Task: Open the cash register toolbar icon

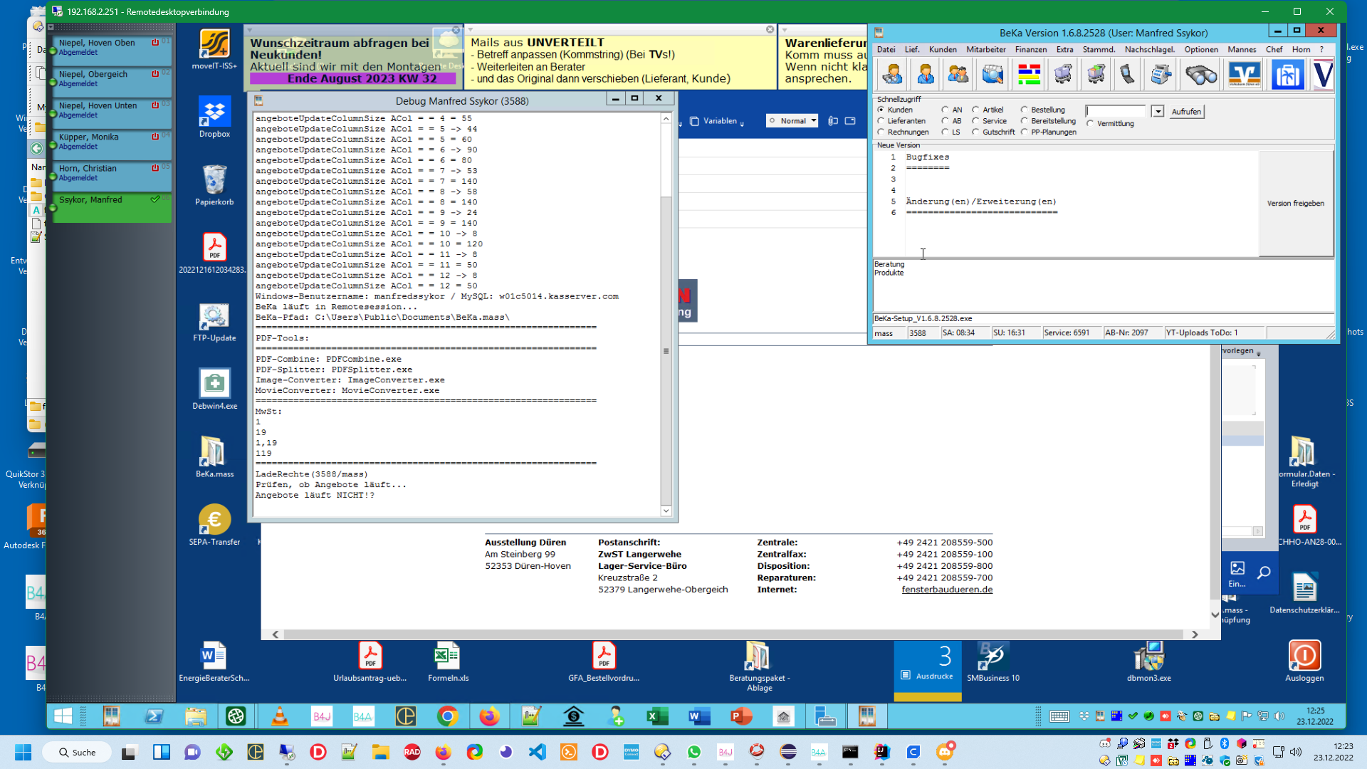Action: click(x=1161, y=74)
